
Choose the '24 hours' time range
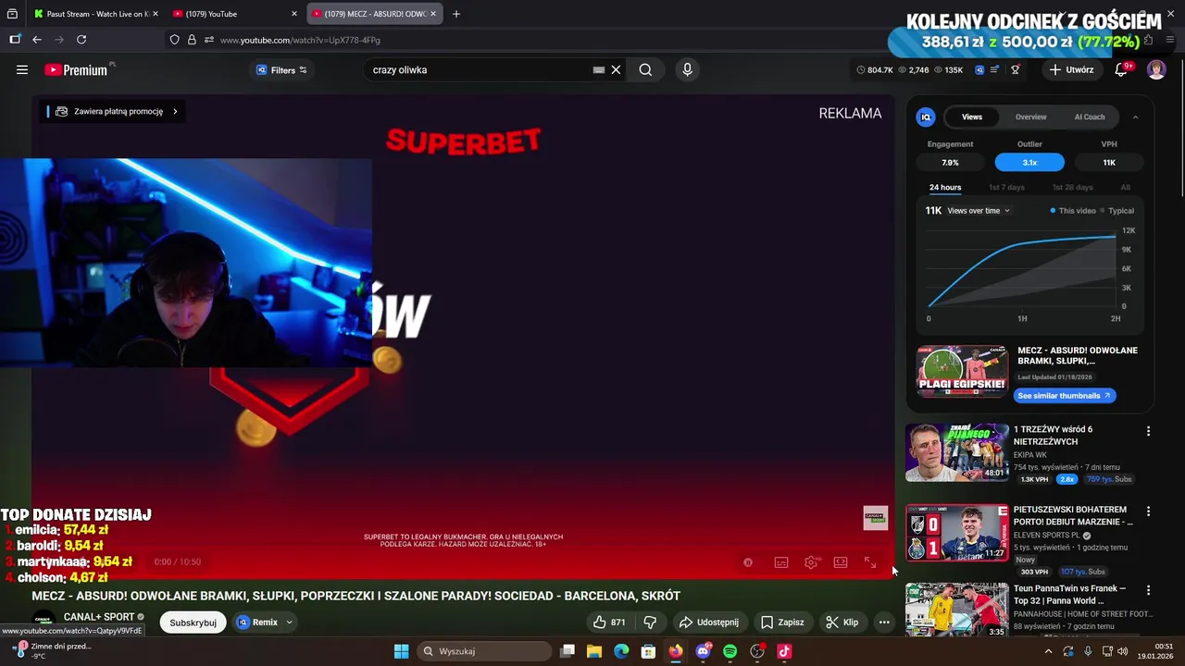[x=945, y=188]
